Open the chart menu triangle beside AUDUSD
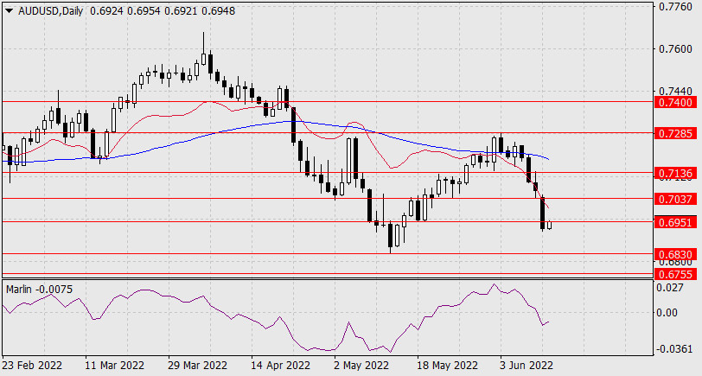The image size is (702, 376). (x=9, y=11)
